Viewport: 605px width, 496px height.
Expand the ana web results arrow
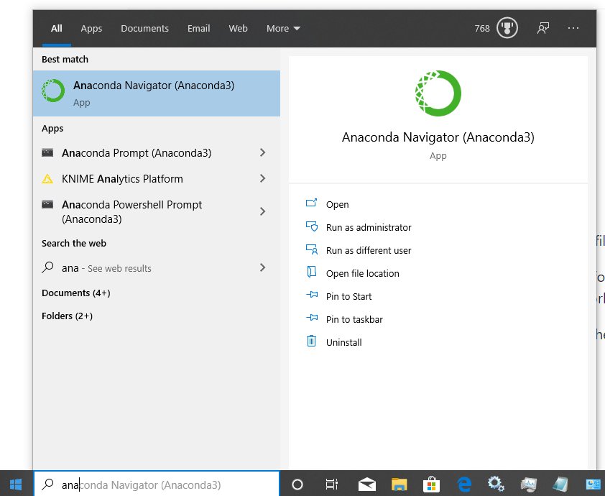coord(263,267)
